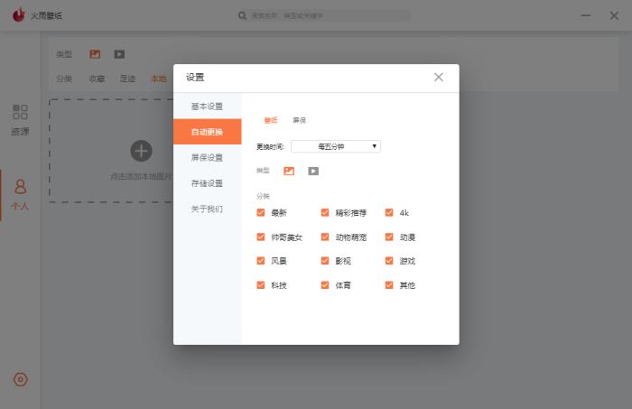Open 屏保设置 in settings sidebar
Image resolution: width=632 pixels, height=409 pixels.
(x=207, y=157)
